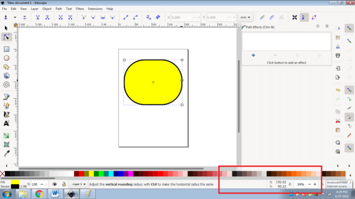Select the Gradient tool
355x199 pixels.
tap(6, 135)
